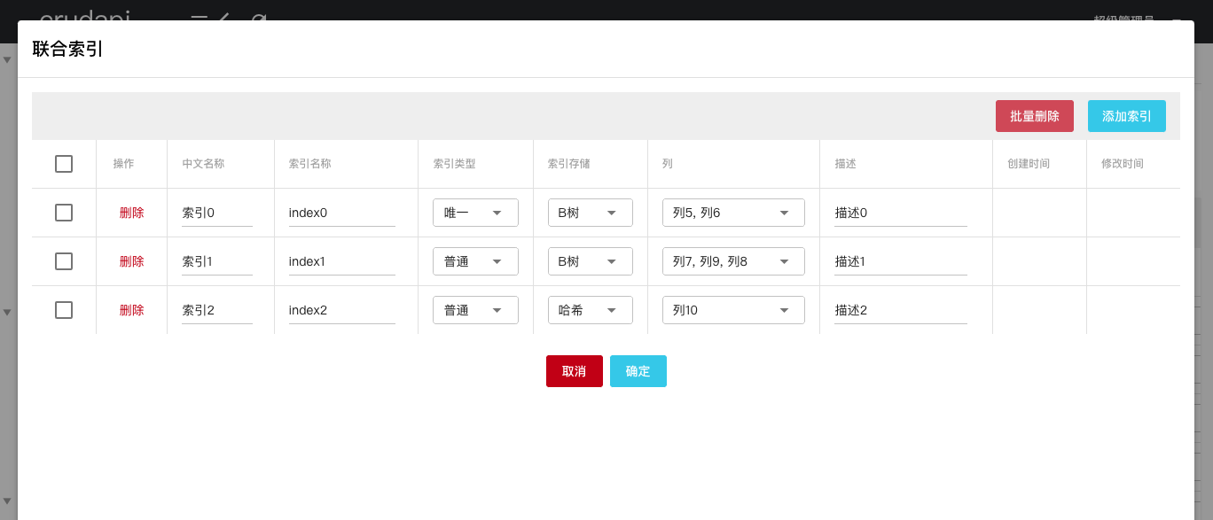Confirm changes with the 确定 button

click(638, 371)
